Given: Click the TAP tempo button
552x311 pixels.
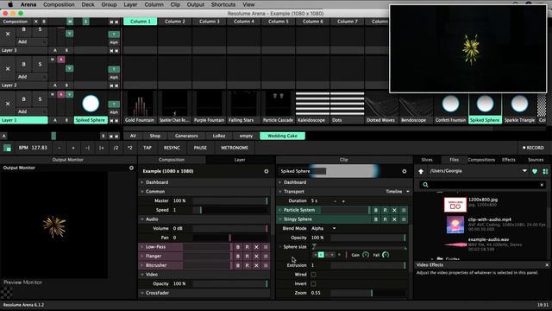Looking at the screenshot, I should pos(147,148).
